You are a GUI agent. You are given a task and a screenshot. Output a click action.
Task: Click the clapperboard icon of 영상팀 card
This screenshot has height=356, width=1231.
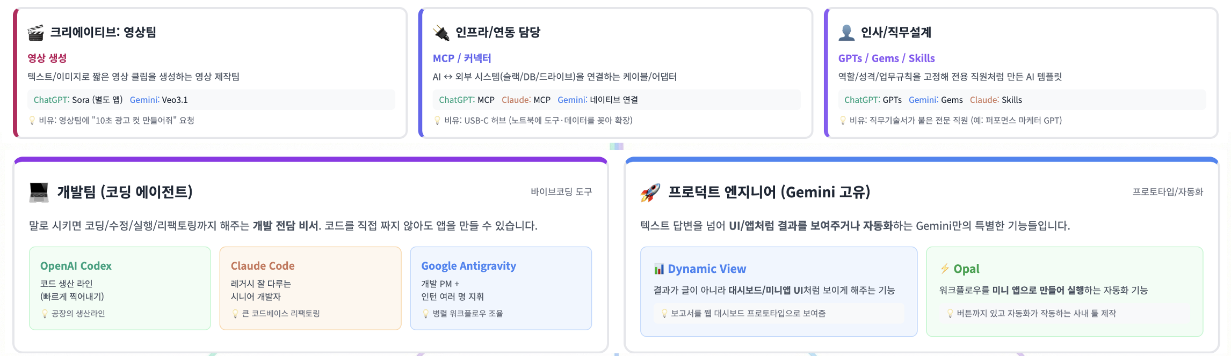coord(35,33)
